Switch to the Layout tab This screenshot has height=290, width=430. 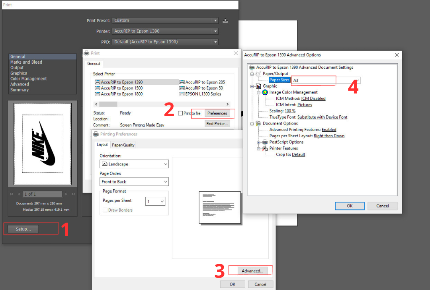point(102,145)
